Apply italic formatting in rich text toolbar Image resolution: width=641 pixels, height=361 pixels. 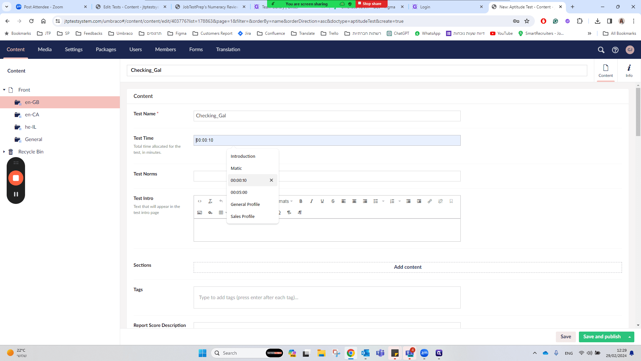pyautogui.click(x=311, y=201)
